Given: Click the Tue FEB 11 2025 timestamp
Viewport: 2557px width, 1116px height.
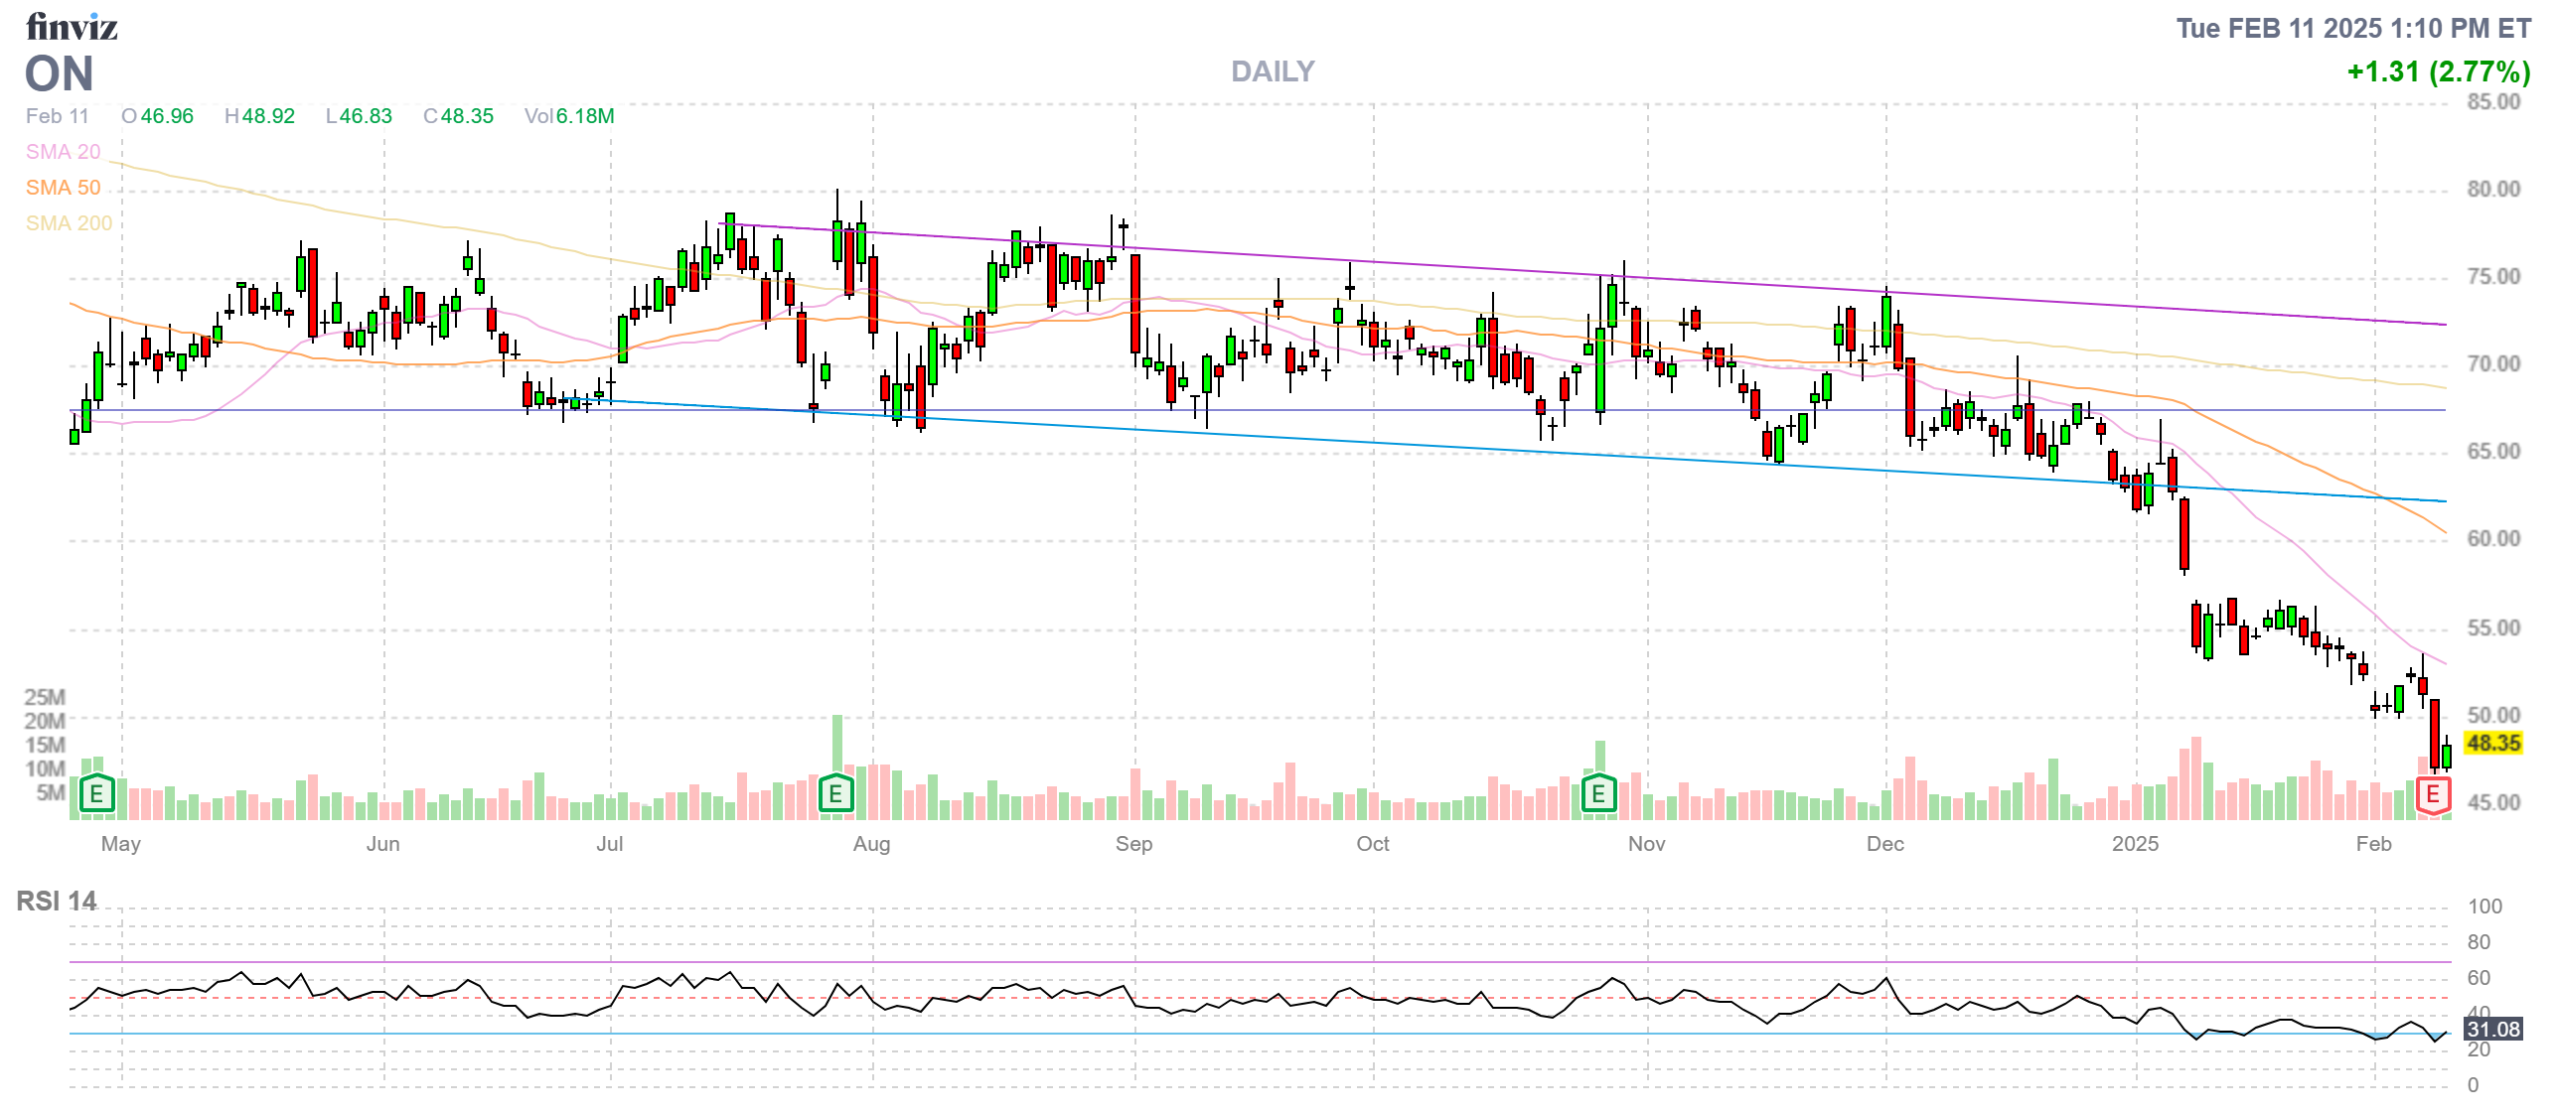Looking at the screenshot, I should 2352,28.
